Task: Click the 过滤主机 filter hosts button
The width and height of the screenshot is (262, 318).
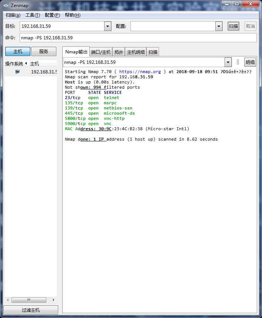Action: coord(31,310)
